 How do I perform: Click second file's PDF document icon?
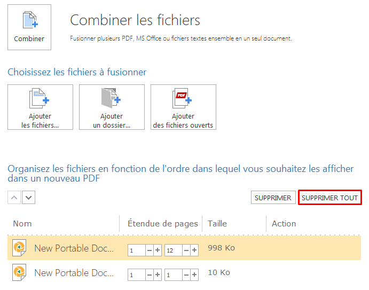click(x=19, y=272)
